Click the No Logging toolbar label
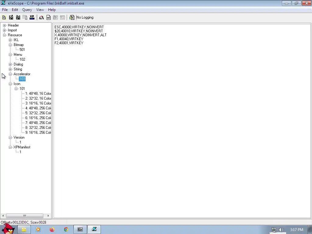The image size is (312, 234). (x=85, y=17)
